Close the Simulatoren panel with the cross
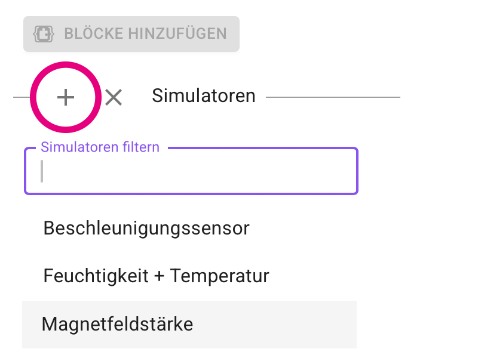This screenshot has height=358, width=478. point(114,97)
